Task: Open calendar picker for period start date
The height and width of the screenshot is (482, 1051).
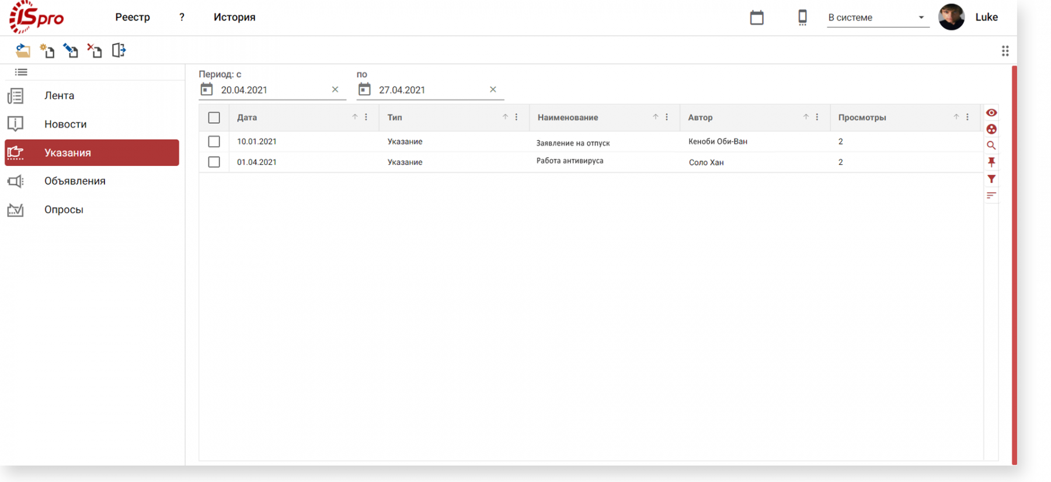Action: click(x=207, y=89)
